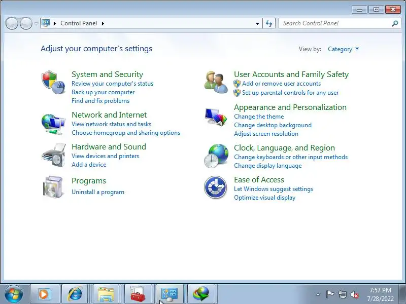Click Set up parental controls for any user

click(290, 93)
